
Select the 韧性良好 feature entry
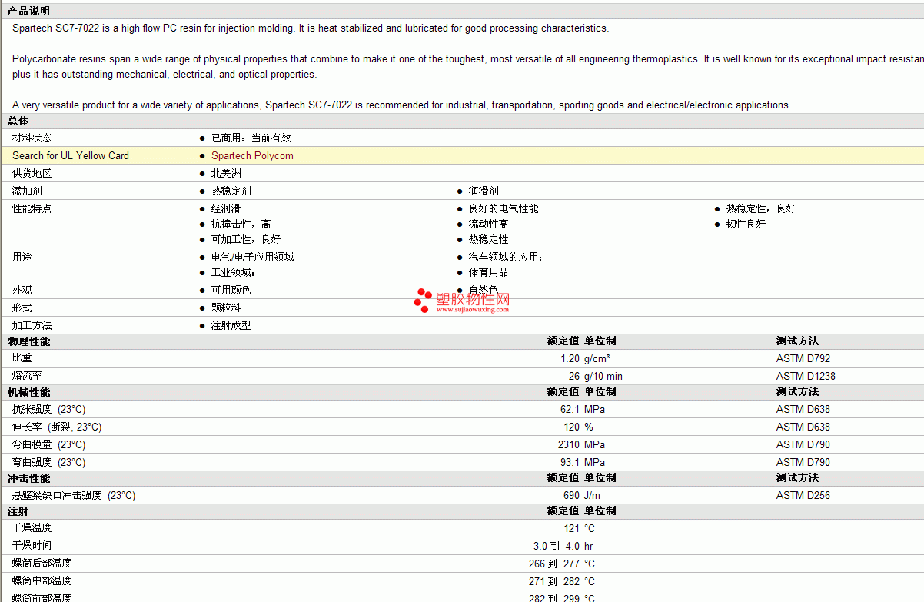click(746, 224)
